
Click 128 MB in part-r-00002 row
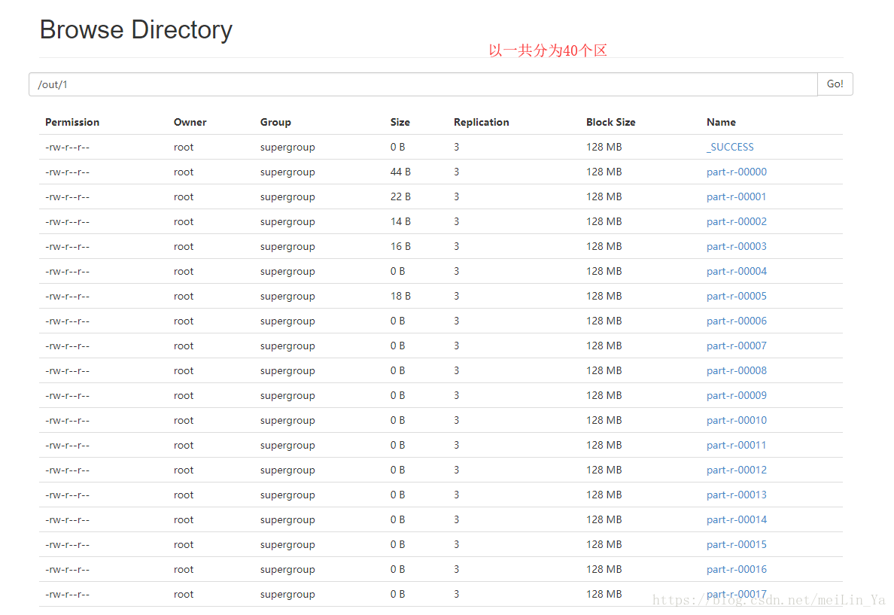[604, 221]
